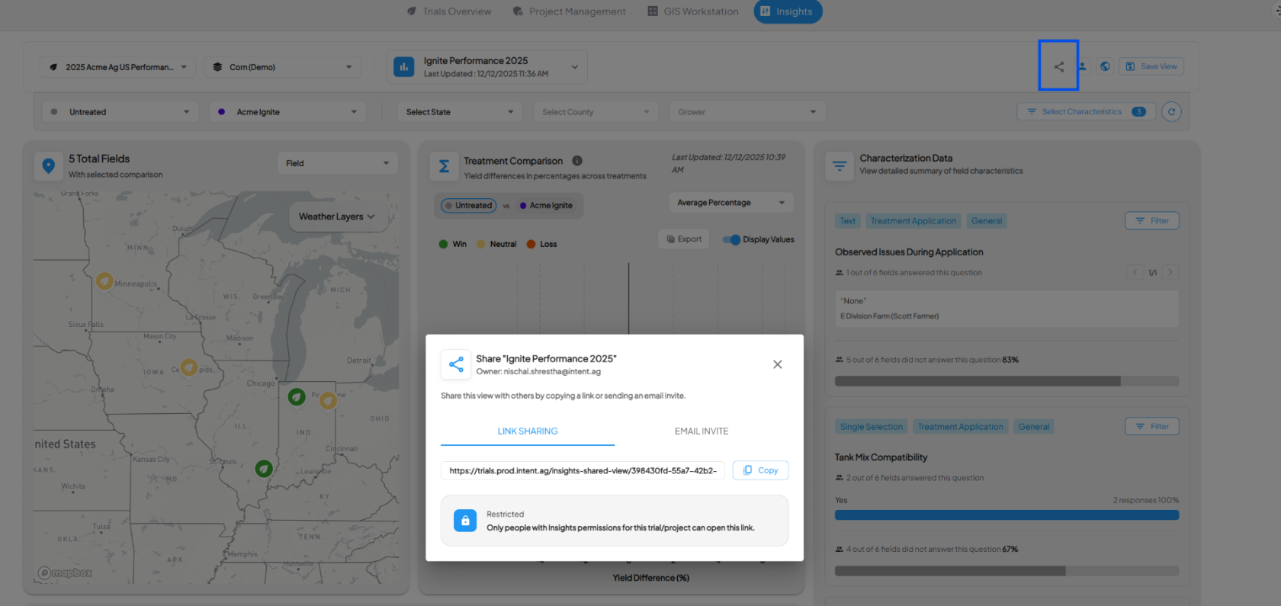Close the Share dialog with the X
Viewport: 1281px width, 606px height.
click(x=777, y=364)
